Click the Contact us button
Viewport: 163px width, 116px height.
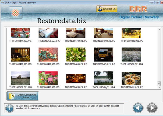pyautogui.click(x=107, y=9)
